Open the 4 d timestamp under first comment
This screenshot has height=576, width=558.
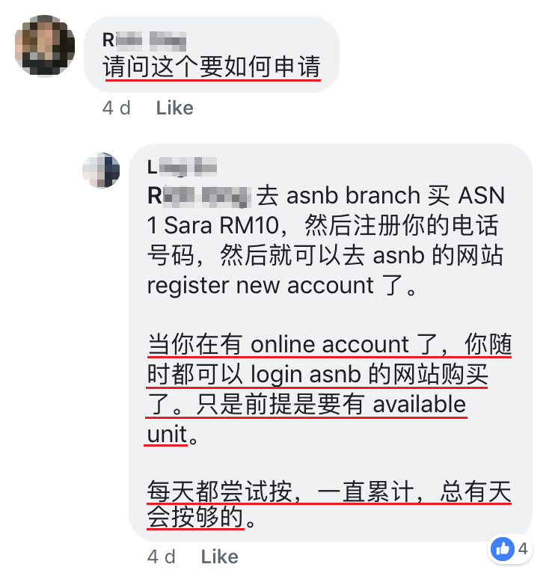(x=117, y=108)
